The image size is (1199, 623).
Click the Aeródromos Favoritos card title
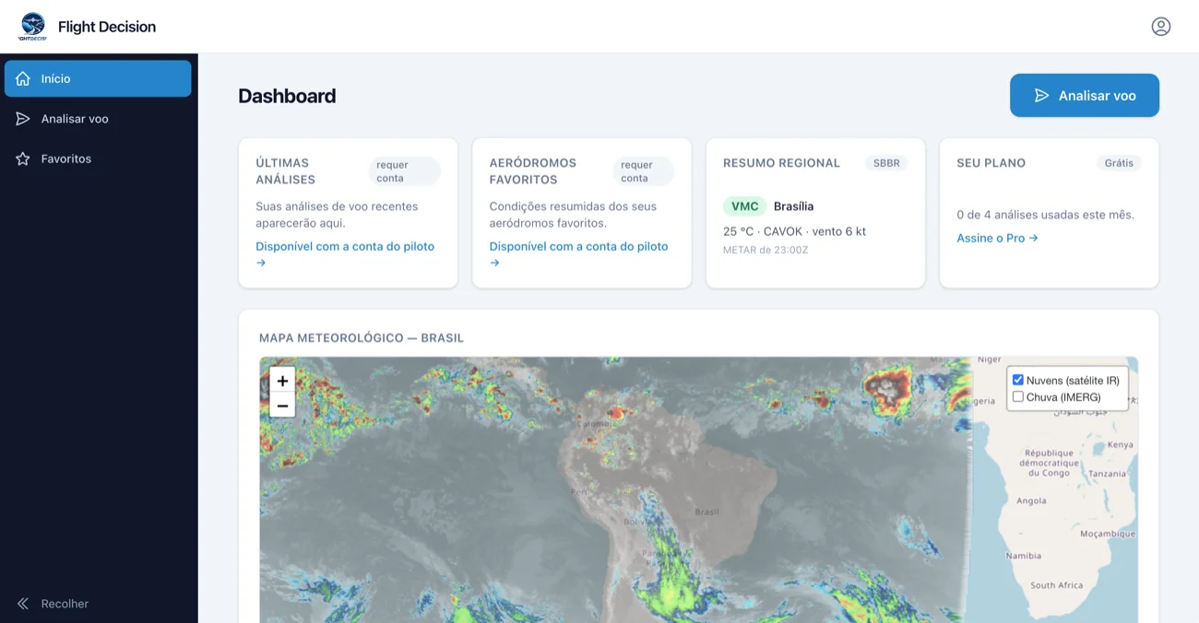[532, 171]
